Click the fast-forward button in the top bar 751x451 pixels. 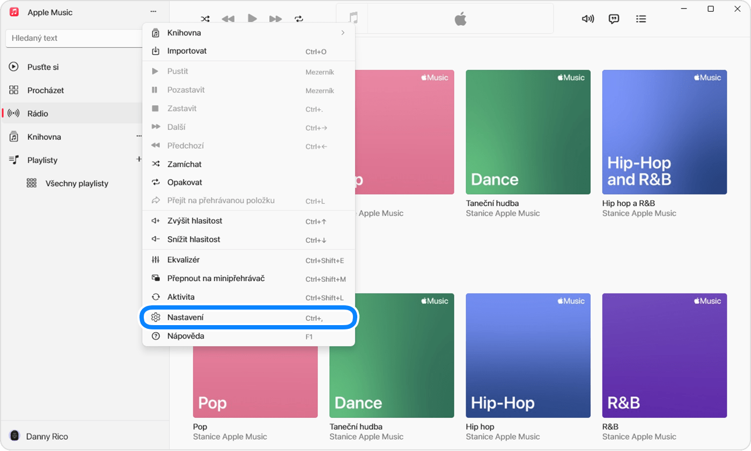point(275,19)
